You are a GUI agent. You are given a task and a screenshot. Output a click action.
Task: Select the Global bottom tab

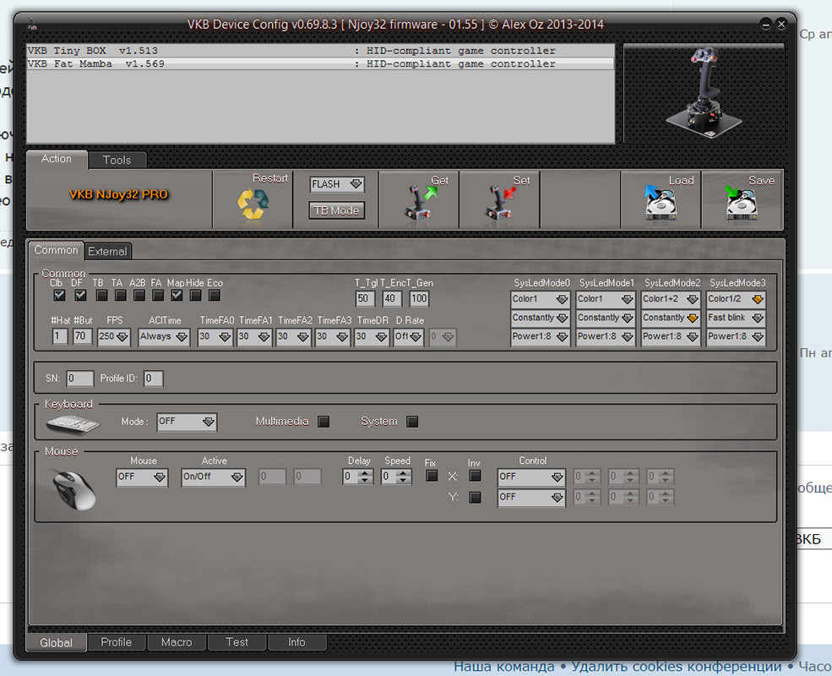click(x=57, y=642)
